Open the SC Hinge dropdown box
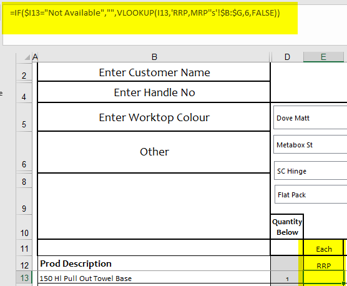The width and height of the screenshot is (347, 286). (310, 170)
